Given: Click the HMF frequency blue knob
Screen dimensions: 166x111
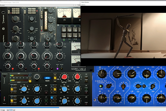Looking at the screenshot, I should 24,89.
